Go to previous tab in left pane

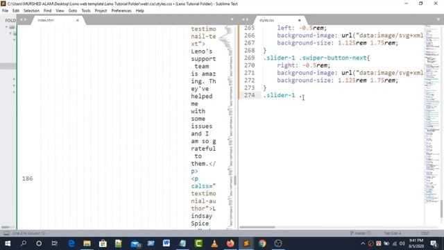[x=22, y=20]
